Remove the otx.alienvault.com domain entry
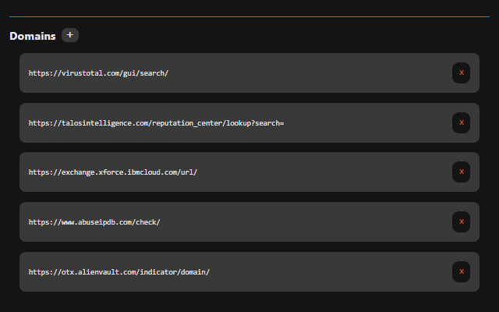Screen dimensions: 499x312 [x=461, y=271]
